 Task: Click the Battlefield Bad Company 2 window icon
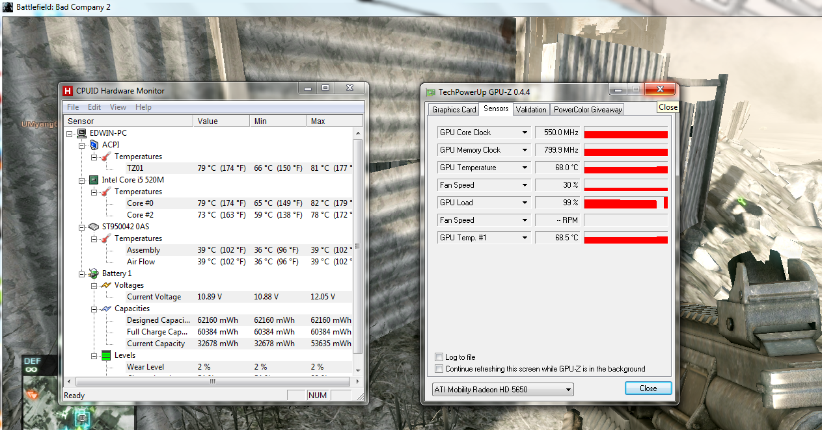pyautogui.click(x=7, y=7)
